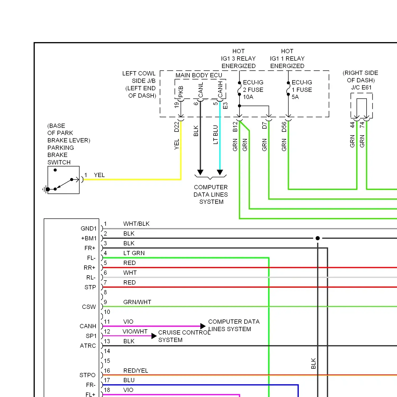Click the VIO/WHT wire label at pin 12

pyautogui.click(x=135, y=331)
